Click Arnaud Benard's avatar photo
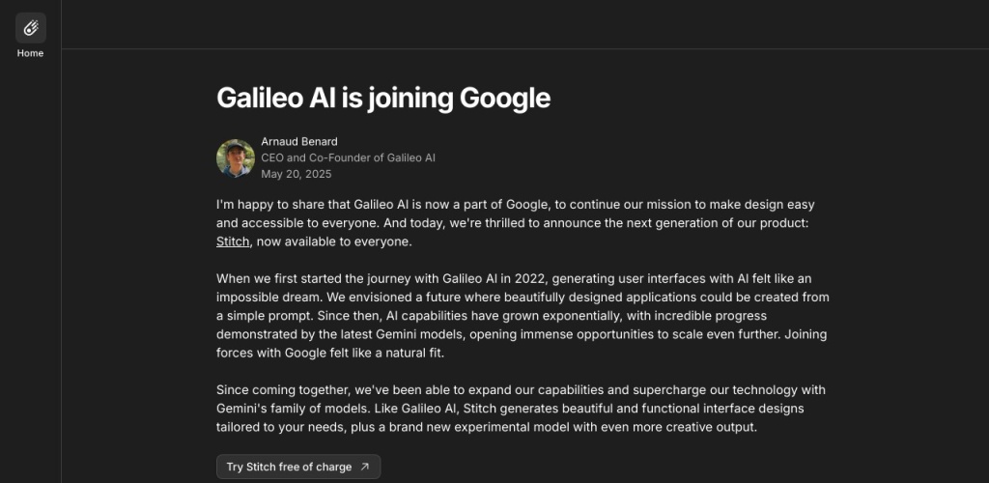The height and width of the screenshot is (483, 989). 236,158
